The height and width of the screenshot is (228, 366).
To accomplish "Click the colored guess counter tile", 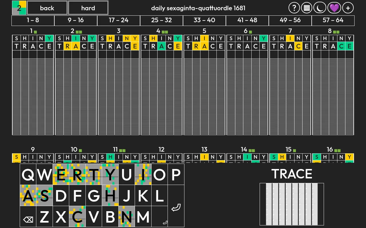I will pos(19,8).
